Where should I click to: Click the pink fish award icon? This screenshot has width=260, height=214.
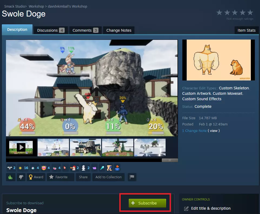(55, 168)
